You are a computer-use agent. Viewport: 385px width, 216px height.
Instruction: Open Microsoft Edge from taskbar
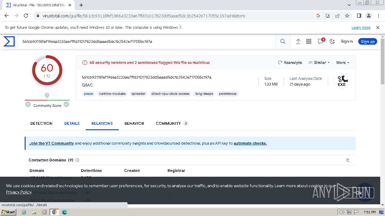[x=65, y=212]
